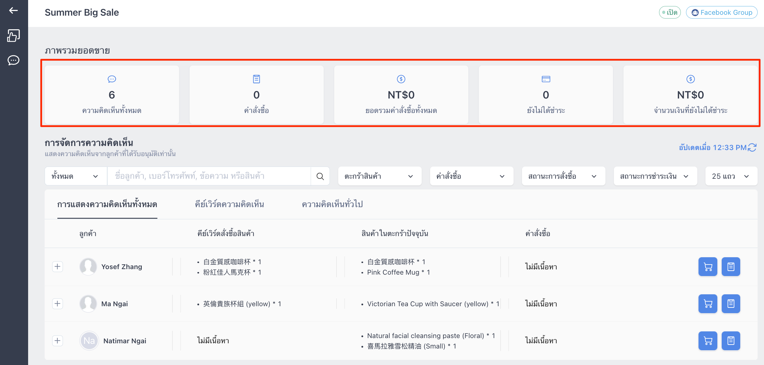Image resolution: width=764 pixels, height=365 pixels.
Task: Click Natural facial cleansing paste item
Action: [431, 336]
